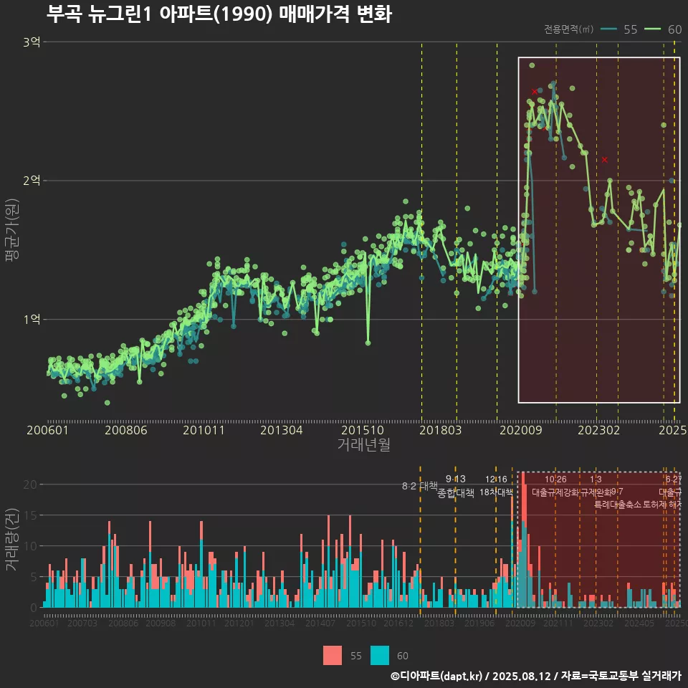
Task: Click the '12·16' date annotation
Action: pos(496,479)
